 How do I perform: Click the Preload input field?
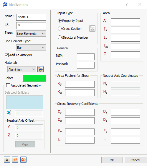click(x=86, y=65)
